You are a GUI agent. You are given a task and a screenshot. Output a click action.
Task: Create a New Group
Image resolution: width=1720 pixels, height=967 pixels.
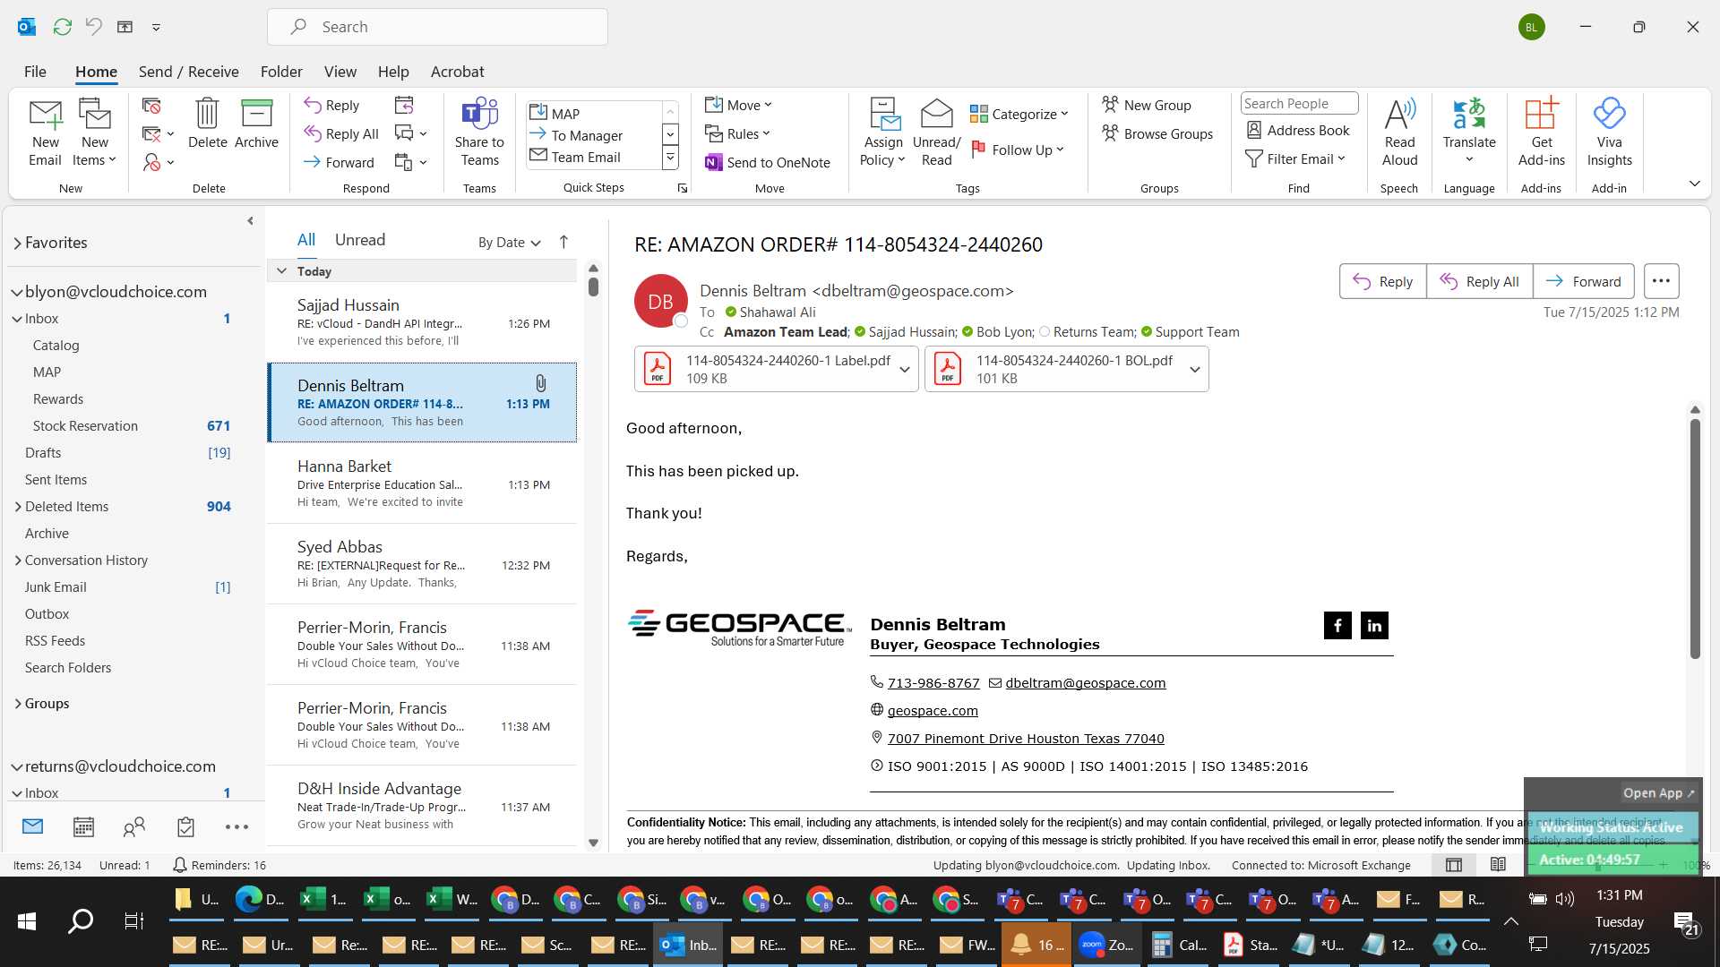point(1147,105)
